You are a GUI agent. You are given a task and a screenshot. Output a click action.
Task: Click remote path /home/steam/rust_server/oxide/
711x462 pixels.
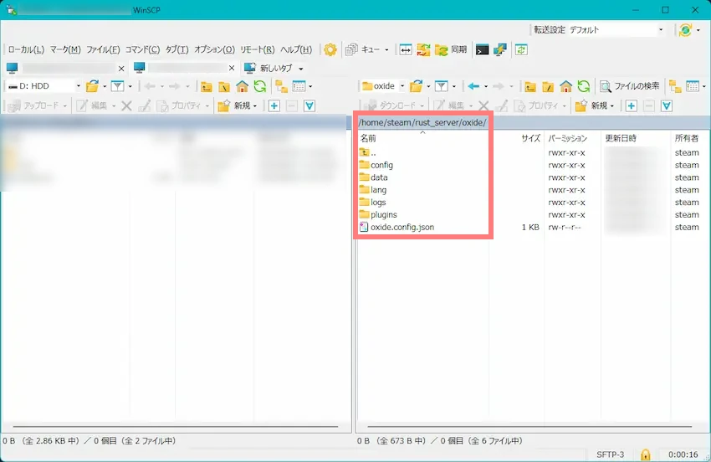point(422,122)
